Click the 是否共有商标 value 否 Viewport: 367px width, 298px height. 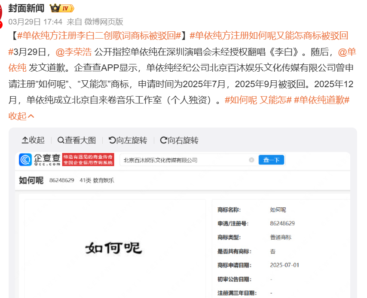(273, 252)
